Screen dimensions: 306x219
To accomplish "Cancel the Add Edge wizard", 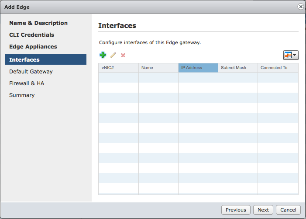I will pos(288,210).
